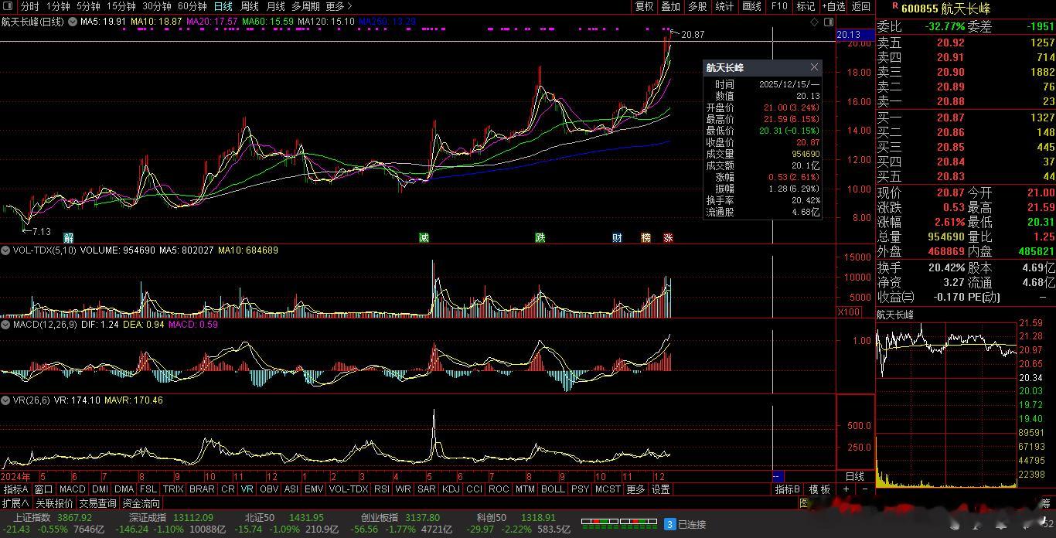1056x538 pixels.
Task: Click the minus zoom button beside 模板
Action: click(864, 489)
